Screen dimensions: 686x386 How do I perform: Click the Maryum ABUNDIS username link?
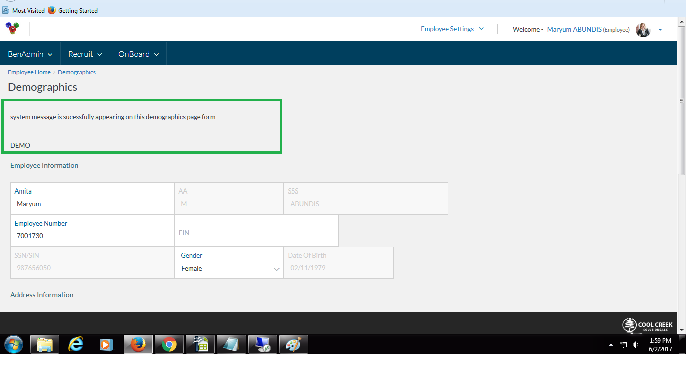pos(574,30)
